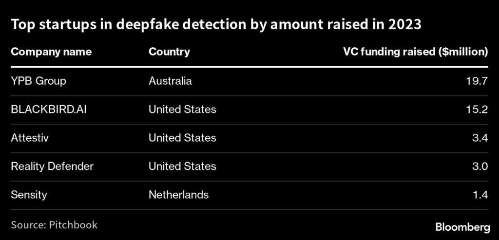Click the 3.0 funding value
The height and width of the screenshot is (240, 499).
click(x=480, y=166)
